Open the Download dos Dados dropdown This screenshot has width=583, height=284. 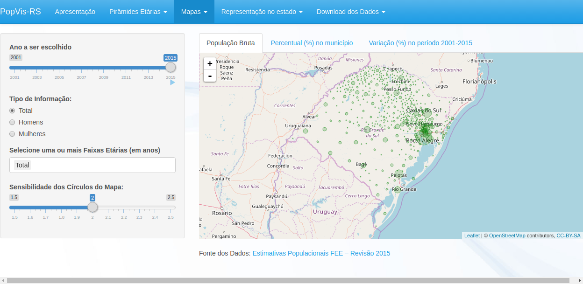coord(350,11)
